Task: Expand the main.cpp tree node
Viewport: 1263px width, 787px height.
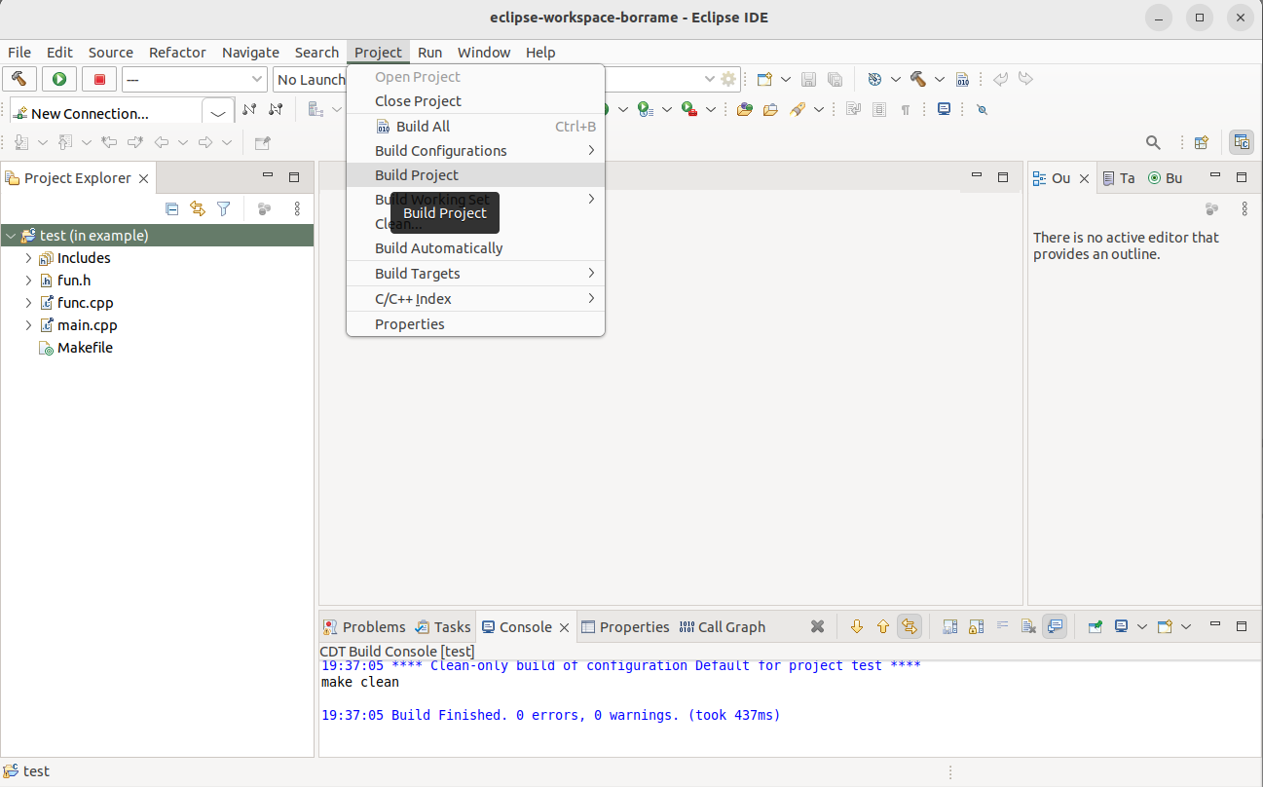Action: coord(28,325)
